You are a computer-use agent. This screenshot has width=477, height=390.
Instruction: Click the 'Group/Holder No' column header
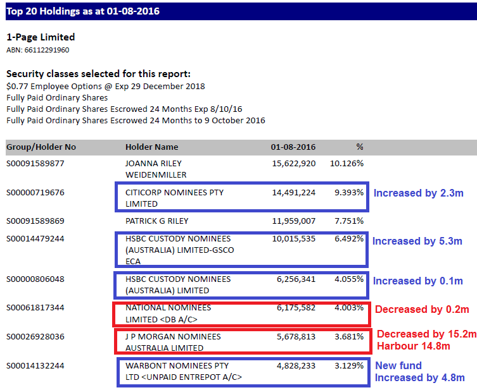41,147
